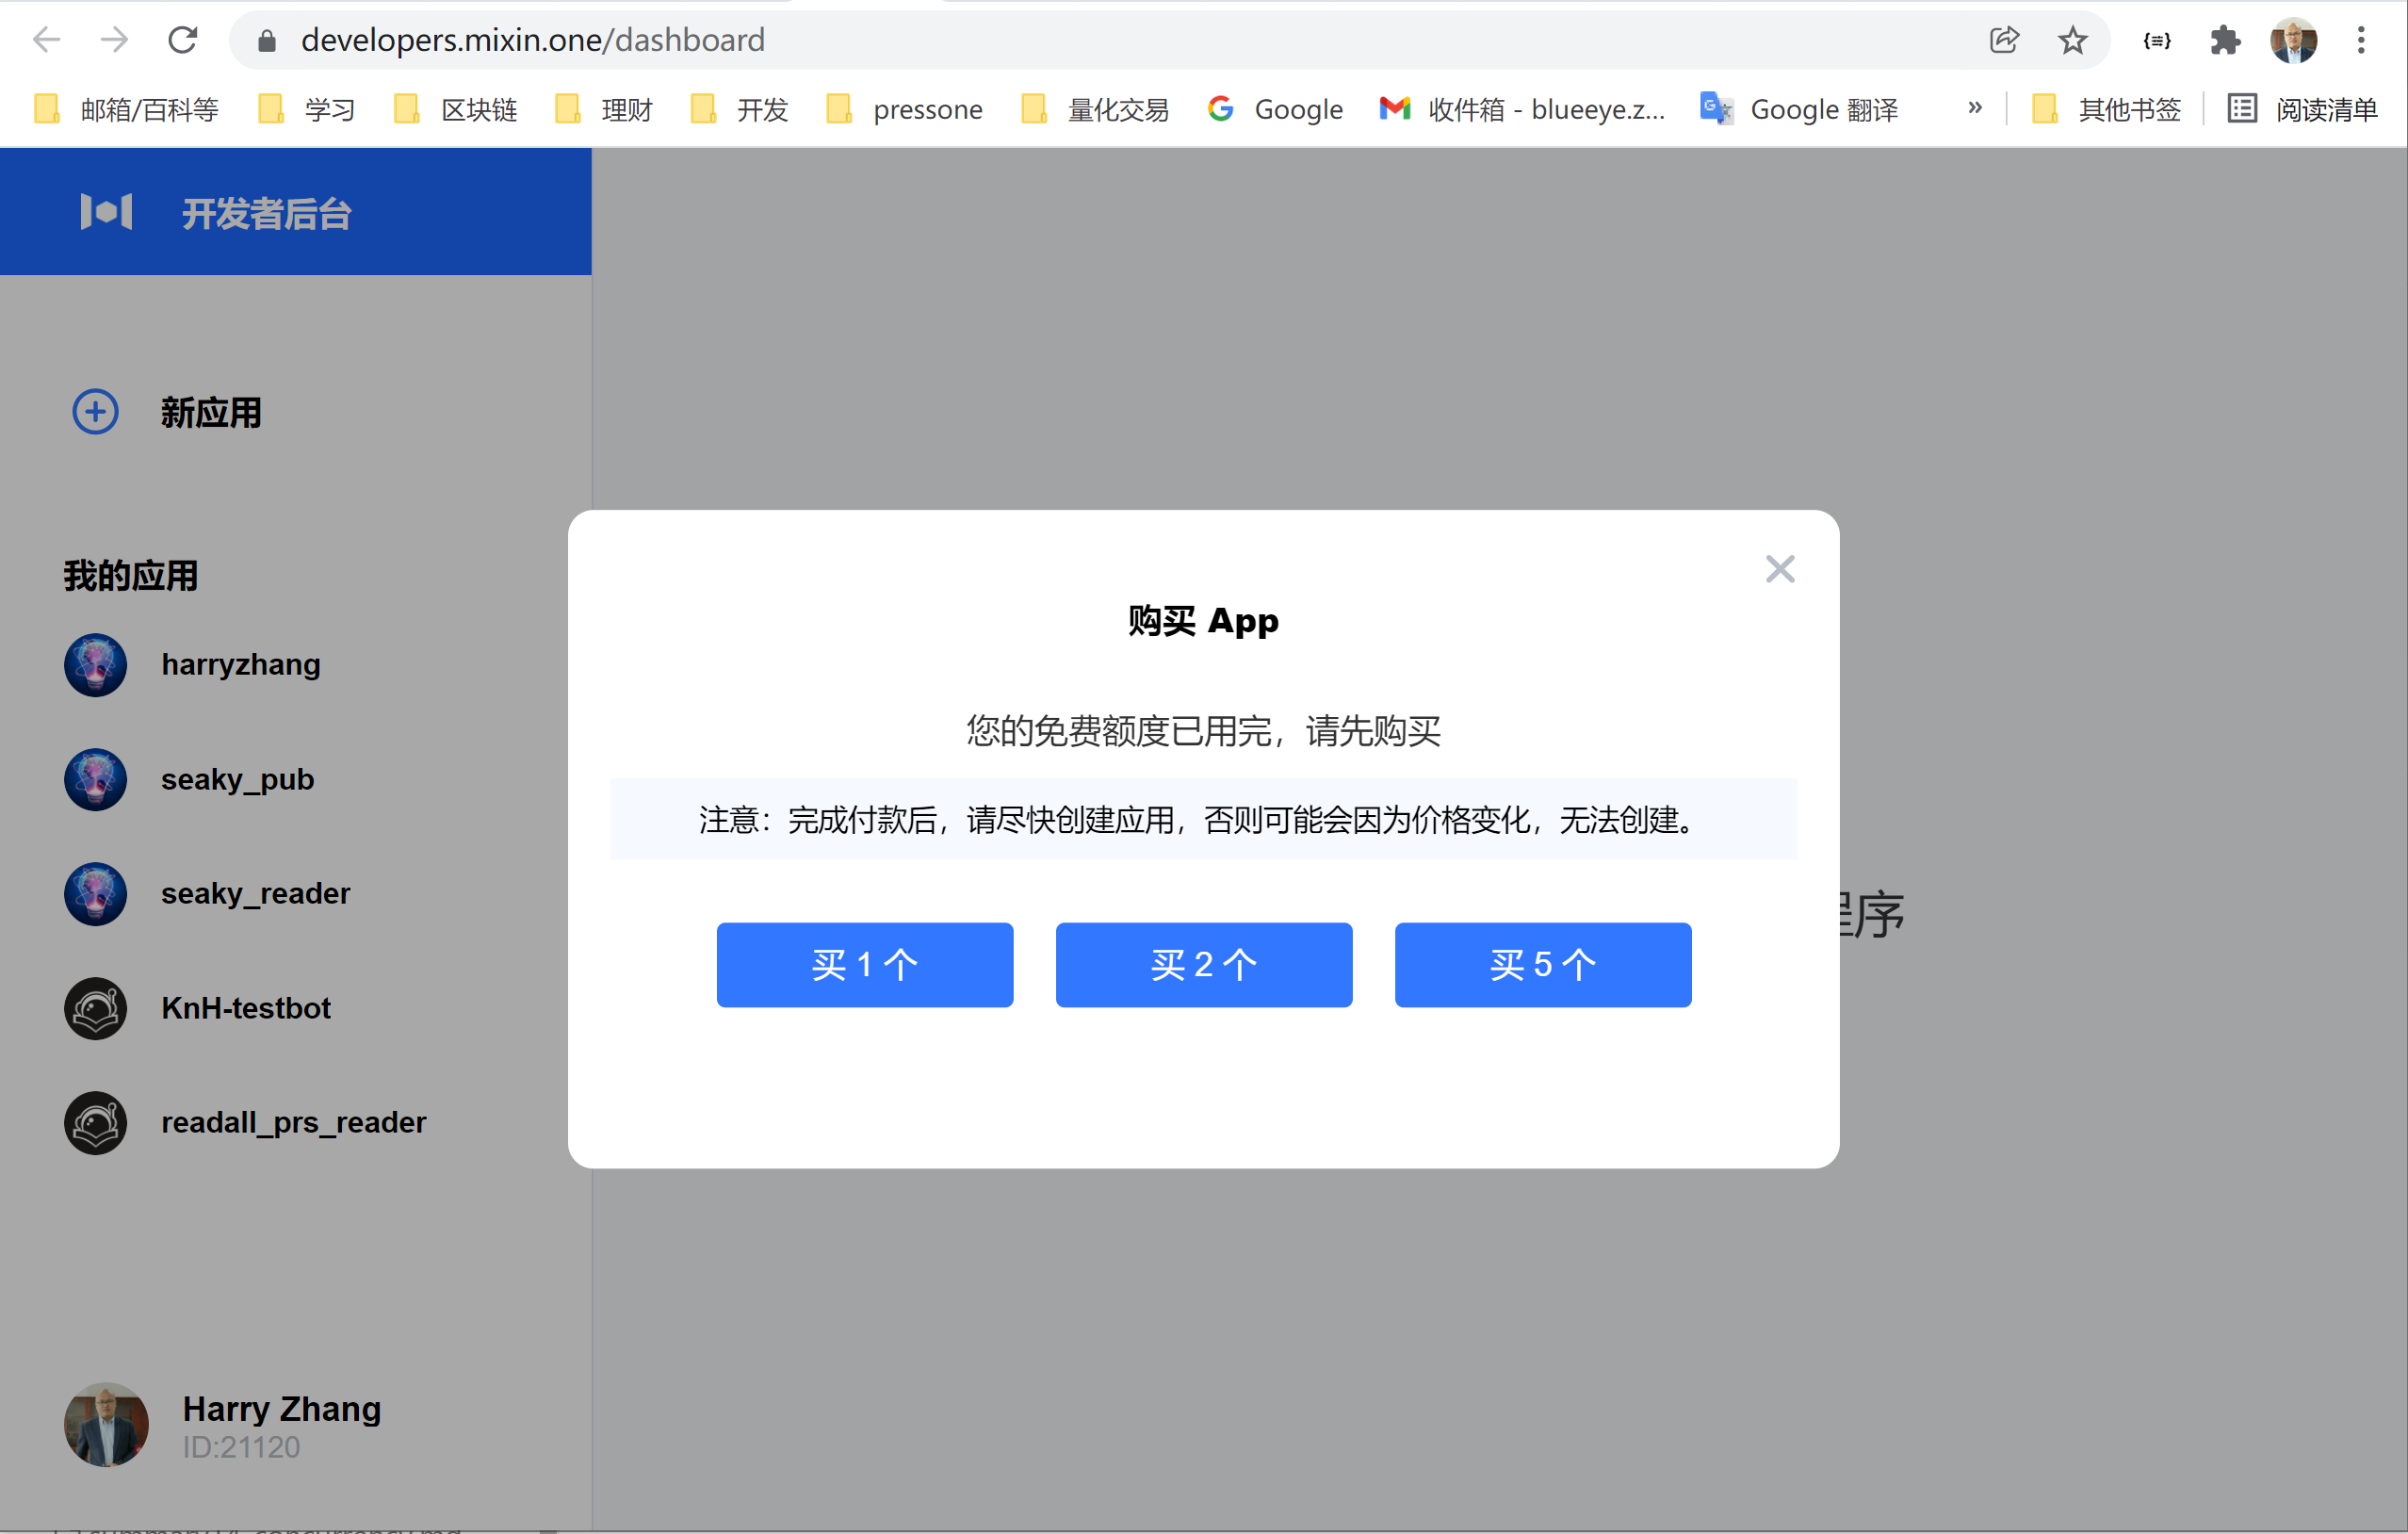The width and height of the screenshot is (2408, 1534).
Task: Click the 买 1 个 button
Action: click(x=864, y=964)
